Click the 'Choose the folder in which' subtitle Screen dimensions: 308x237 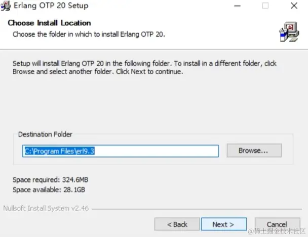pos(89,34)
